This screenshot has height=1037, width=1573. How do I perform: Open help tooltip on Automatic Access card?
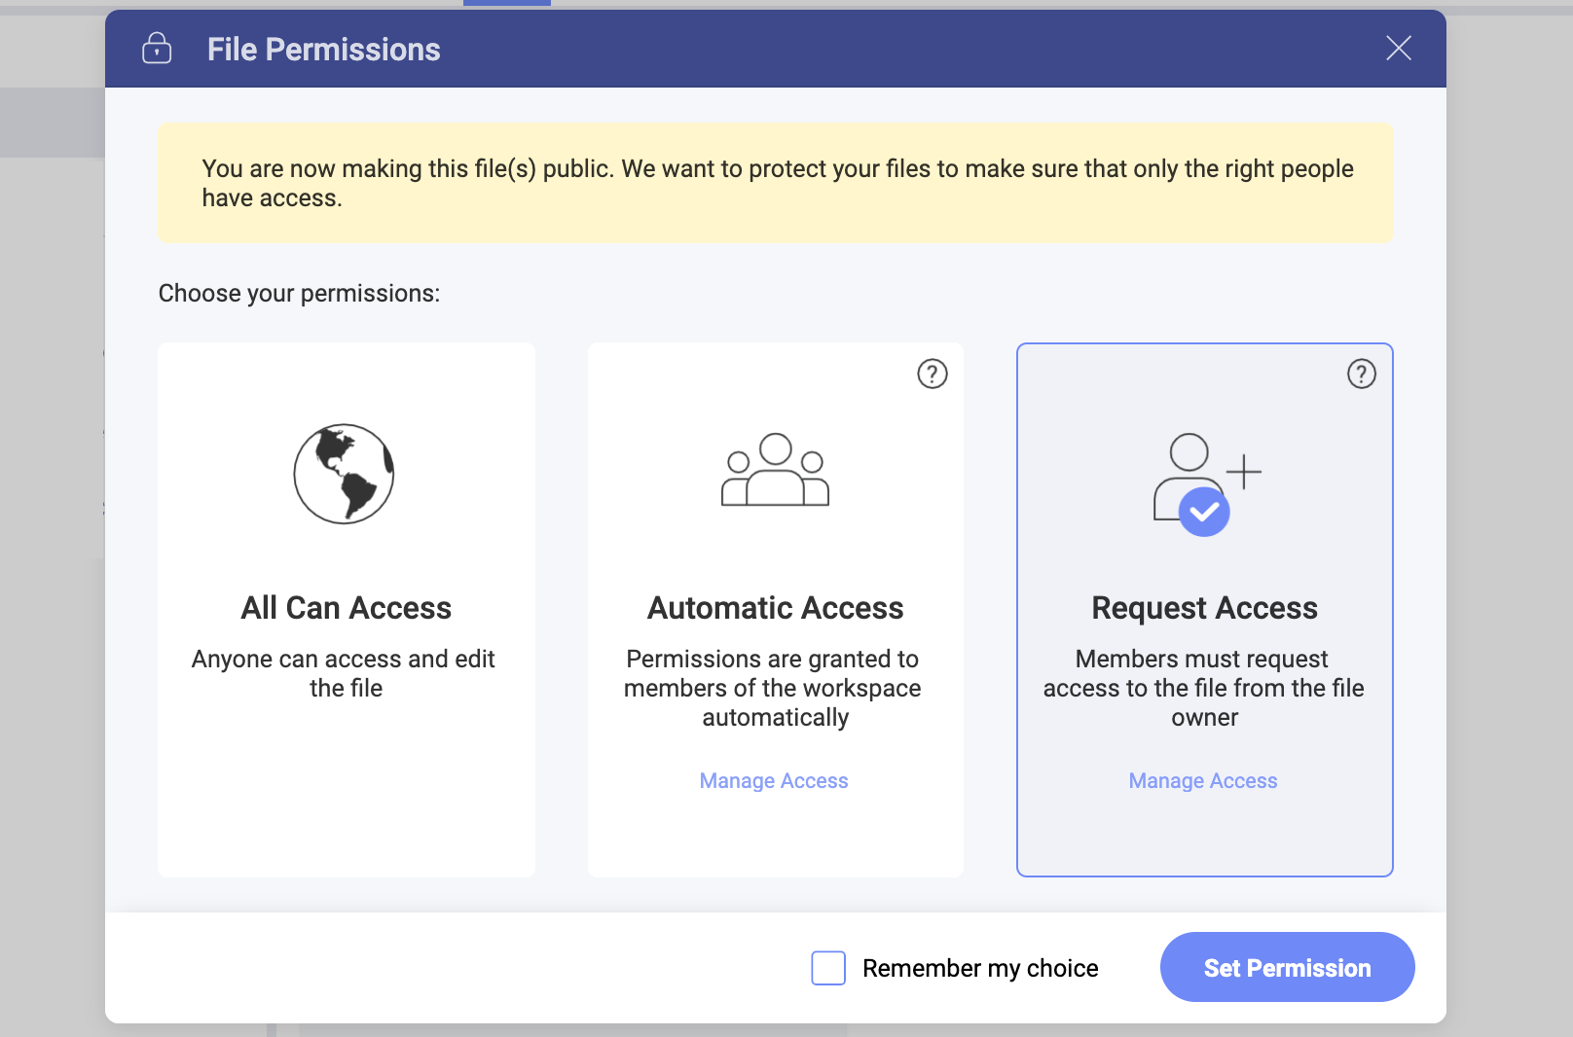(x=933, y=374)
